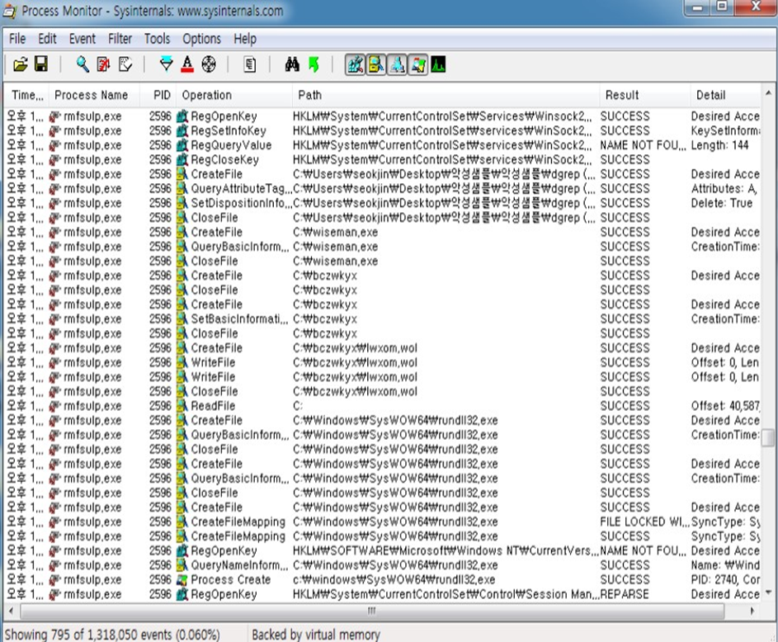
Task: Click the Process Name column header
Action: [x=92, y=95]
